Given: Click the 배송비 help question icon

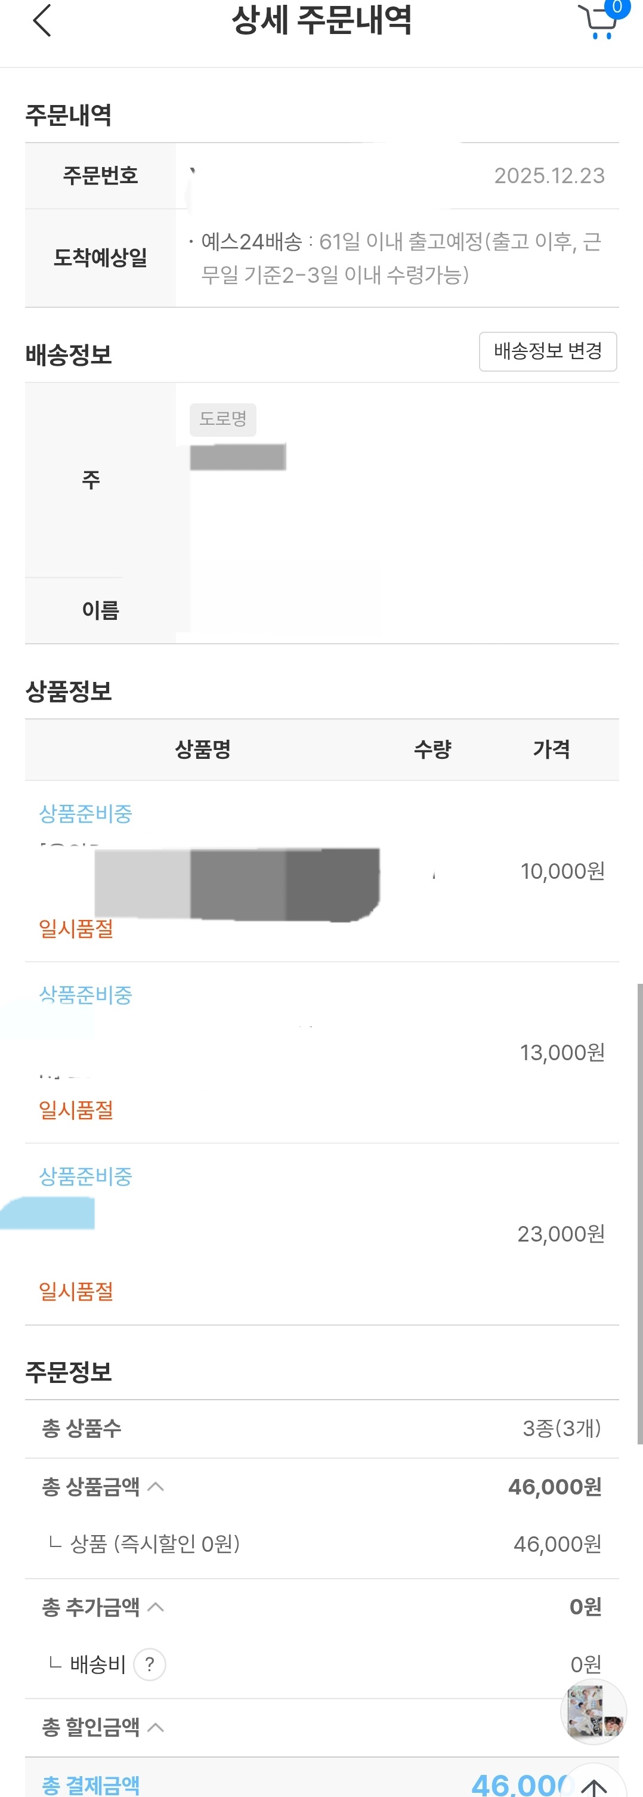Looking at the screenshot, I should 149,1665.
